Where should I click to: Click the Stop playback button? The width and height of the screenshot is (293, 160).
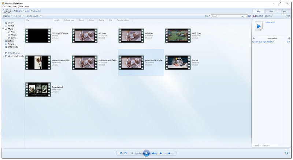(x=132, y=153)
